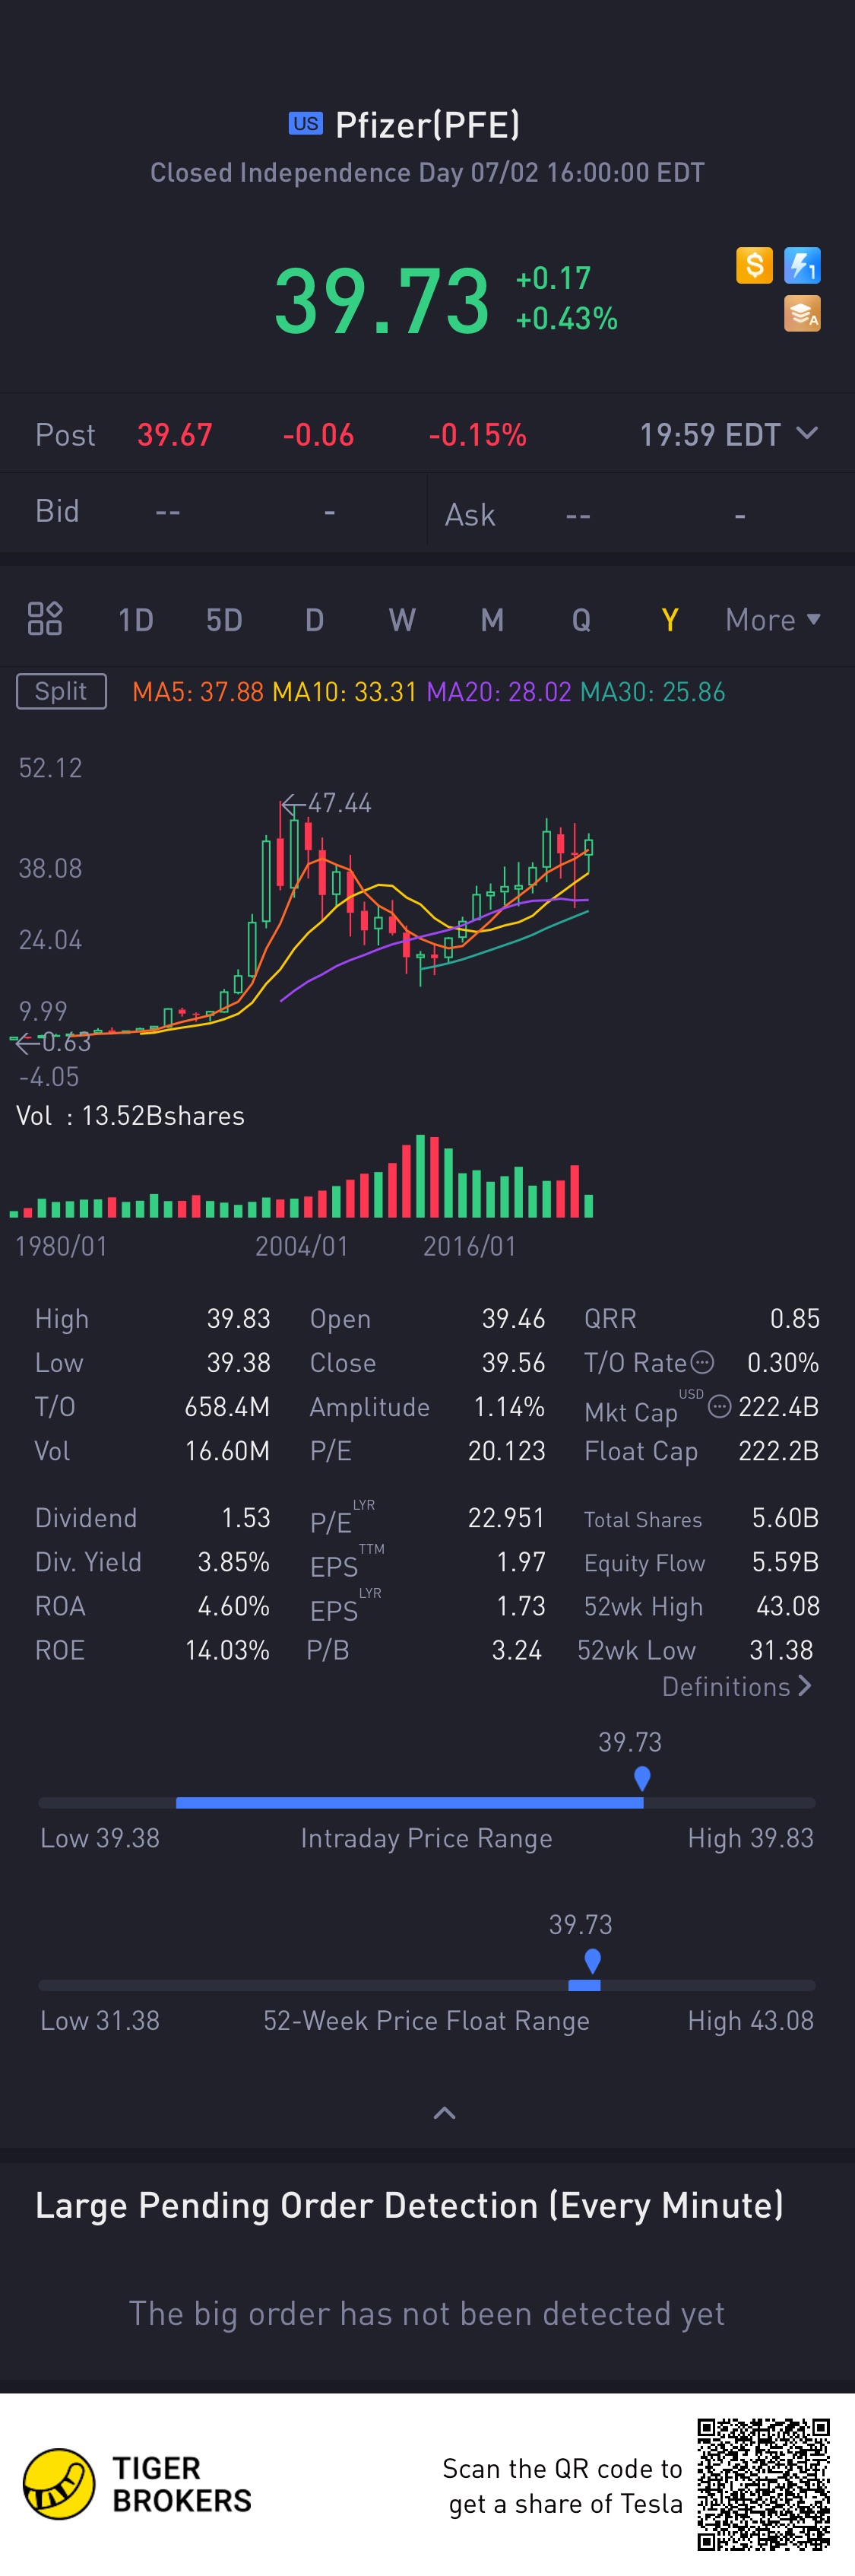Viewport: 855px width, 2576px height.
Task: Tap the ROE 14.03% value
Action: point(228,1649)
